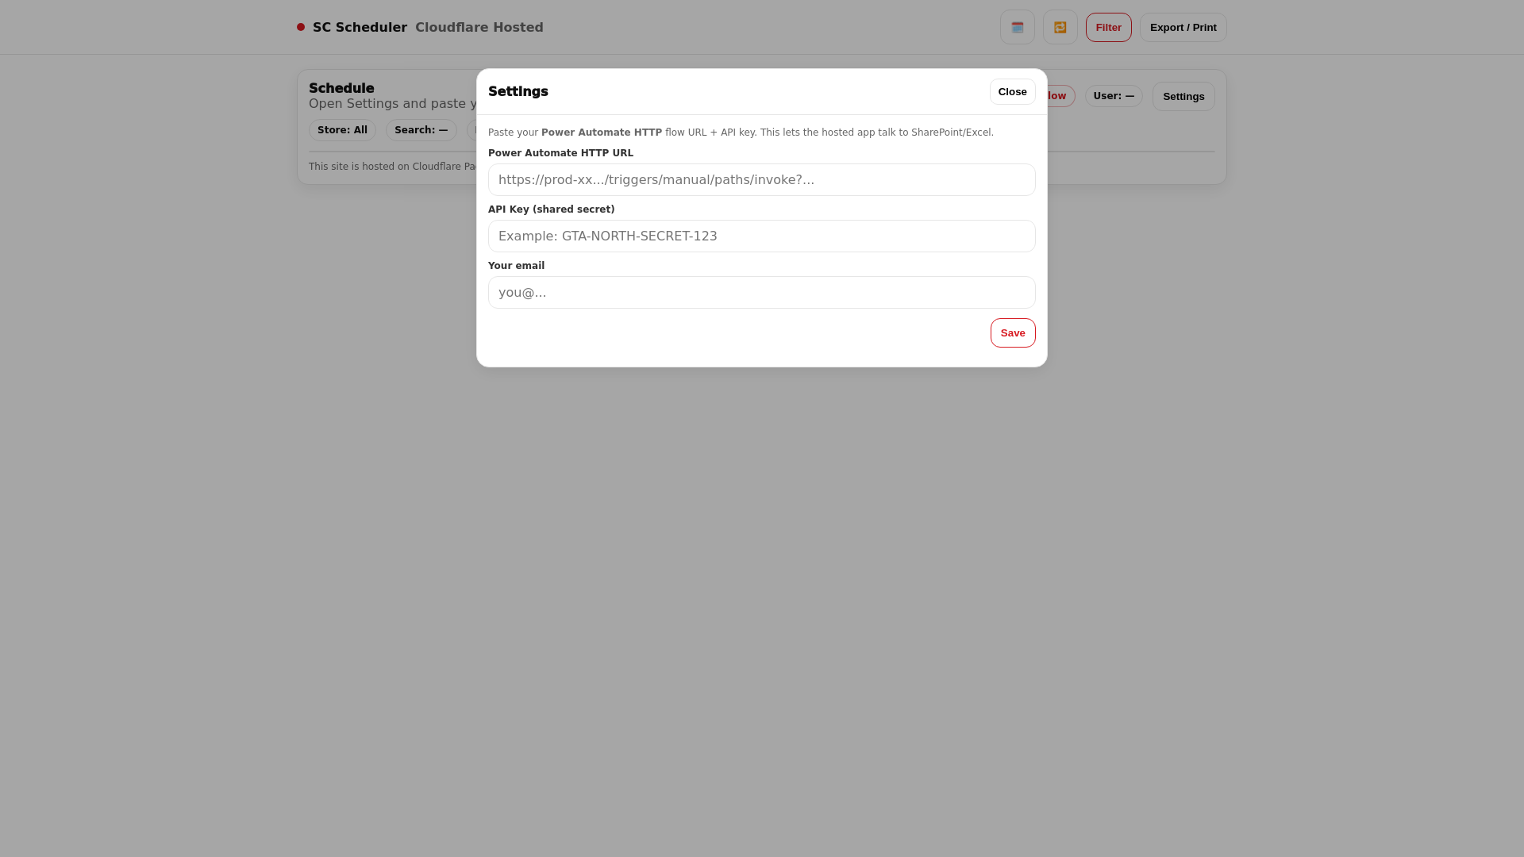Screen dimensions: 1524x857
Task: Close the Settings dialog
Action: (1012, 92)
